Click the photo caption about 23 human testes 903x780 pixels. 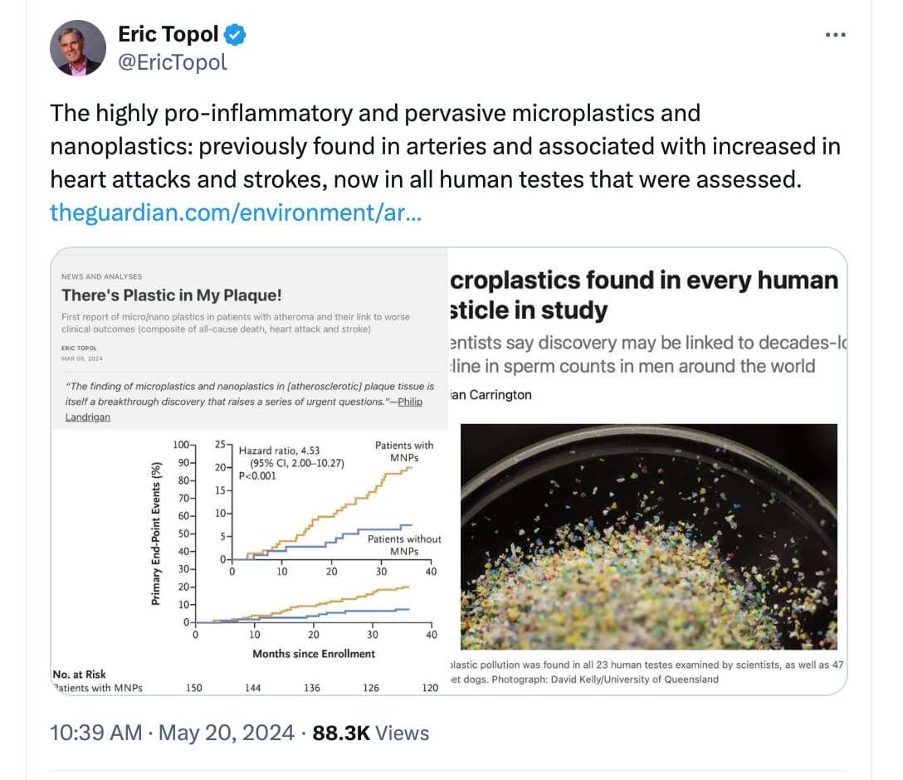pyautogui.click(x=647, y=672)
